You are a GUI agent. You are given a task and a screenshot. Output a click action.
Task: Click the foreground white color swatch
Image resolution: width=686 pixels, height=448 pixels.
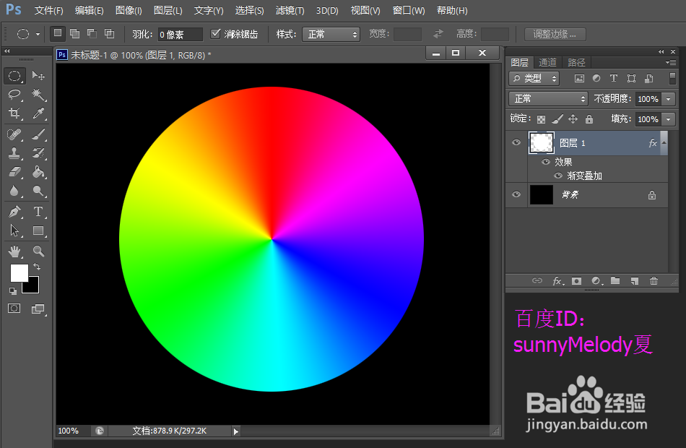[x=19, y=273]
